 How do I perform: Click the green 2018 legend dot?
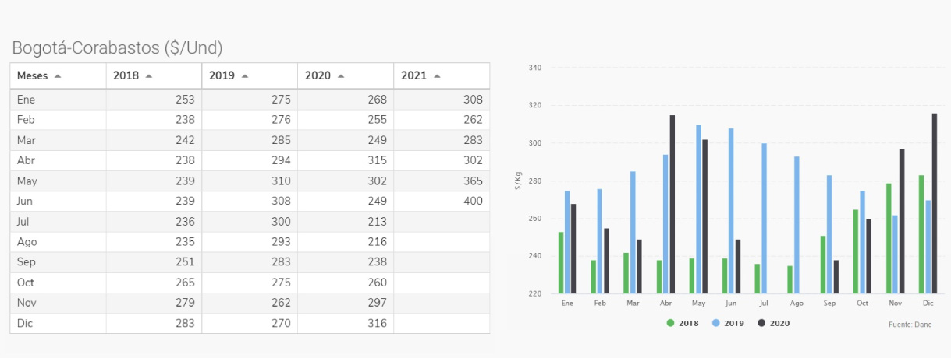[670, 323]
